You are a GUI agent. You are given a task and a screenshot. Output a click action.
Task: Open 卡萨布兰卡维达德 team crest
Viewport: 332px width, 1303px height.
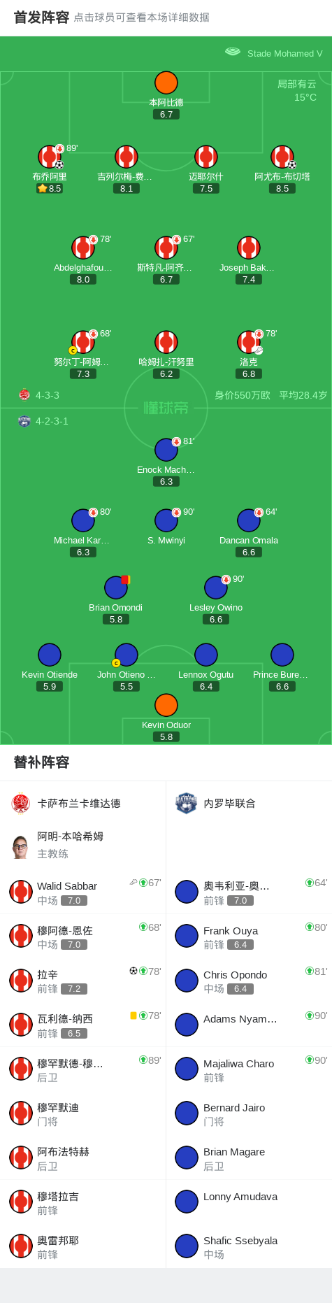(x=21, y=804)
